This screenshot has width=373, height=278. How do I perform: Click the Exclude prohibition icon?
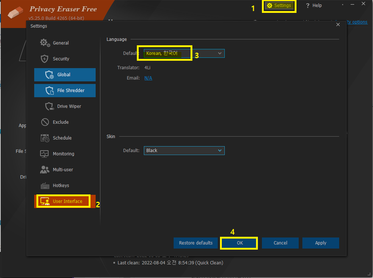(45, 122)
